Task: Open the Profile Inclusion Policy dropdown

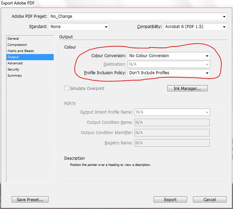Action: click(169, 73)
